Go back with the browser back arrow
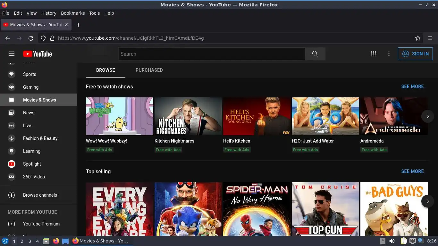 point(8,38)
